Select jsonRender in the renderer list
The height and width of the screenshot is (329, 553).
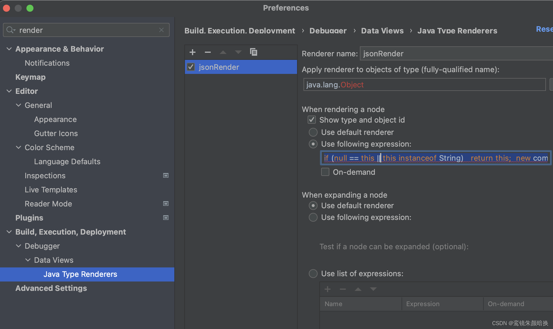[241, 67]
